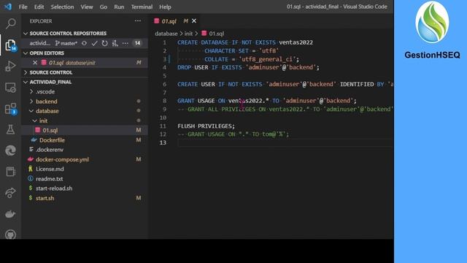Screen dimensions: 467x263
Task: Open the notebook icon in activity bar
Action: pos(11,172)
